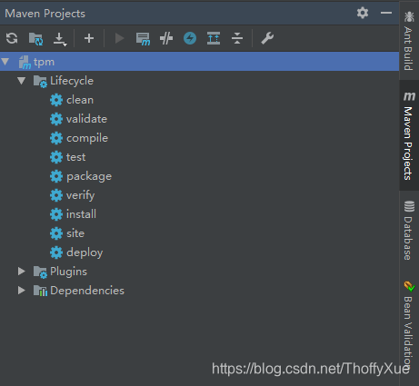Add Maven project with plus icon

(89, 38)
